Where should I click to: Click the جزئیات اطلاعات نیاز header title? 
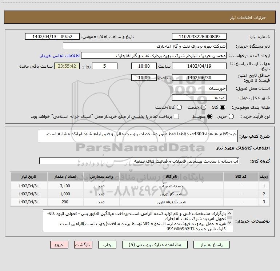(248, 17)
